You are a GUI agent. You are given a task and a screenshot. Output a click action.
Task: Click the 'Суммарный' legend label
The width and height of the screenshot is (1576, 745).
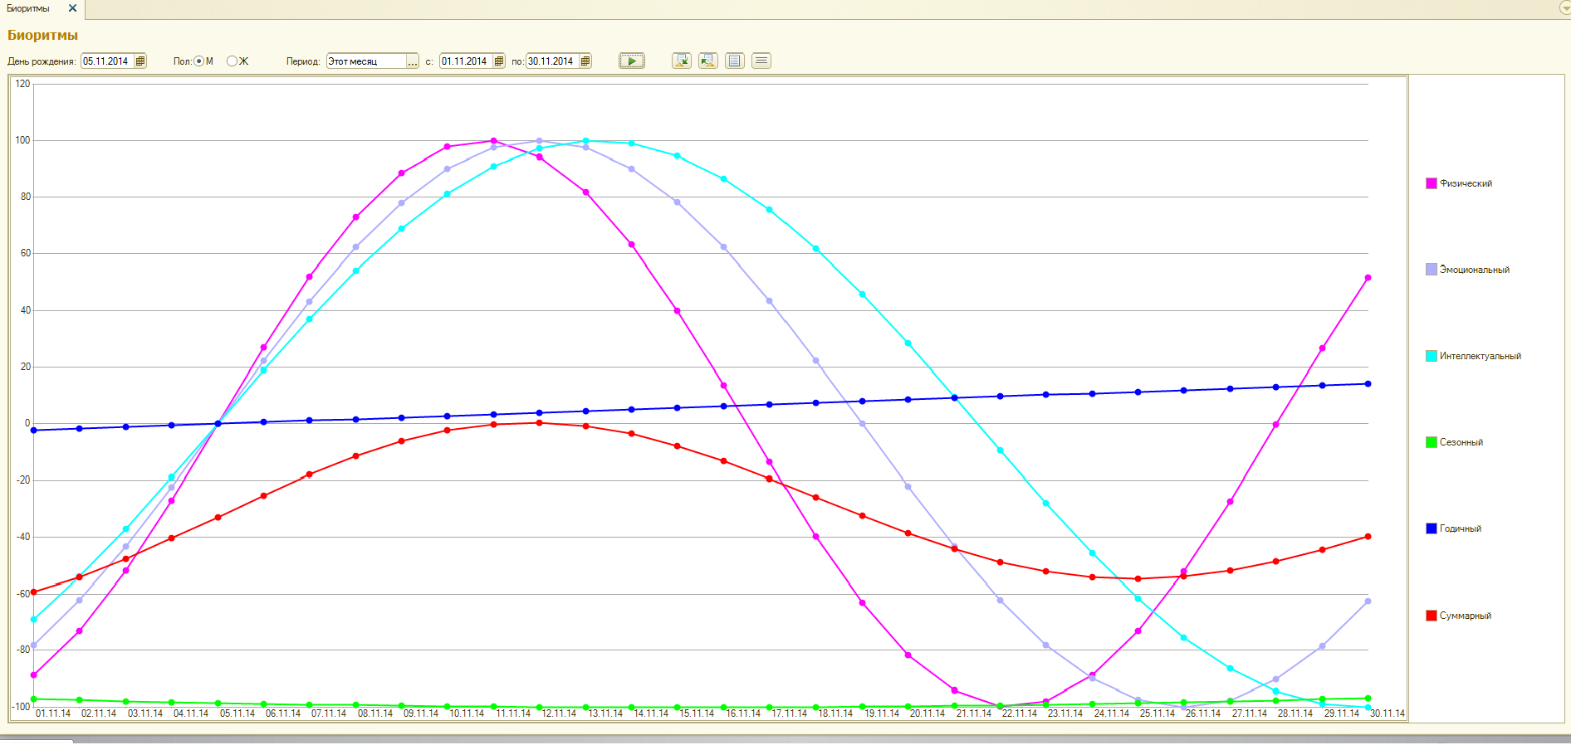point(1466,616)
